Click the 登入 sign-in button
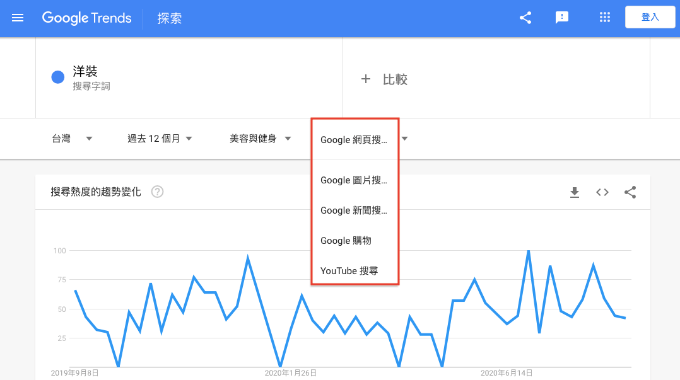This screenshot has width=680, height=380. point(650,18)
